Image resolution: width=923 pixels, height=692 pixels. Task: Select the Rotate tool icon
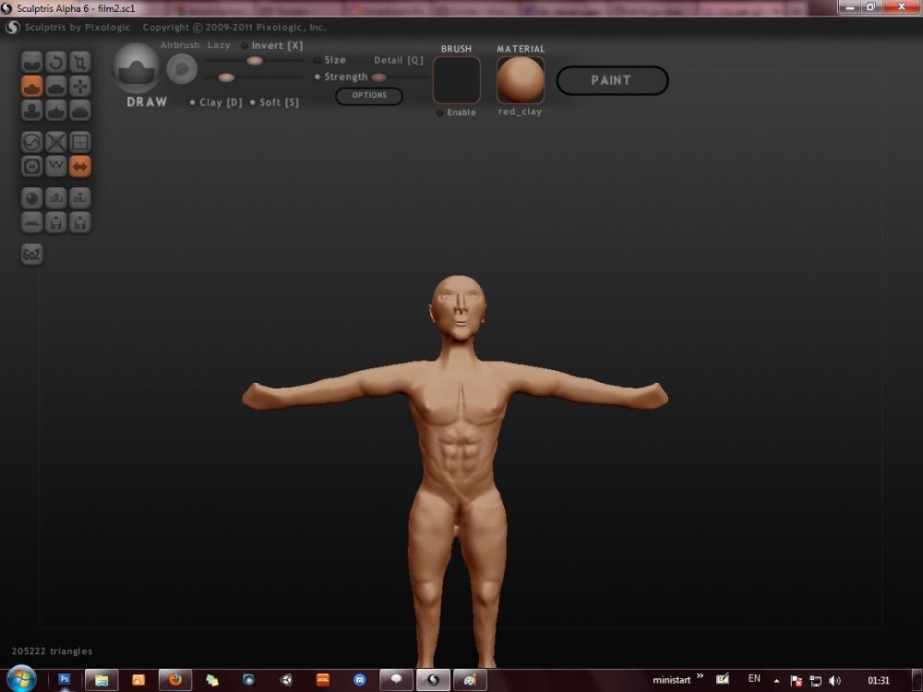56,63
